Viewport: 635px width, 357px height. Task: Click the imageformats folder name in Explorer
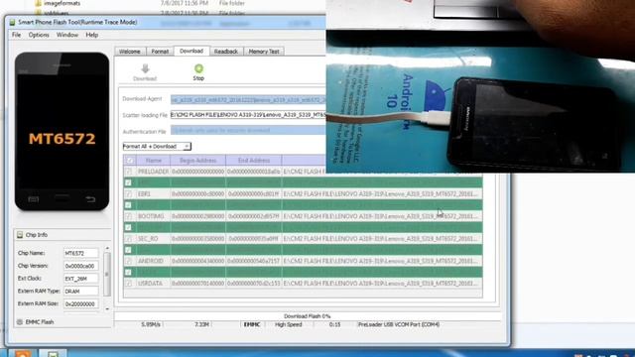(62, 3)
